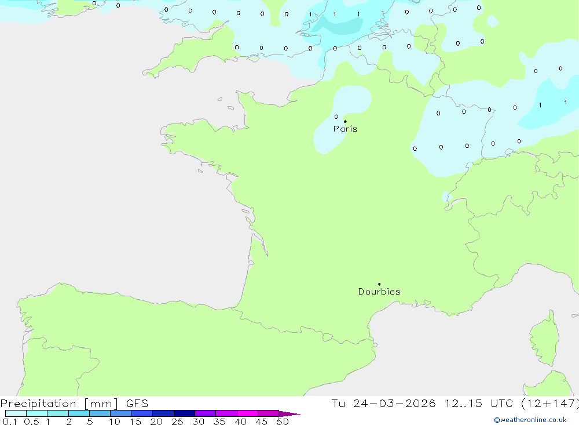Open the weatheronline.co.uk copyright link

point(530,420)
